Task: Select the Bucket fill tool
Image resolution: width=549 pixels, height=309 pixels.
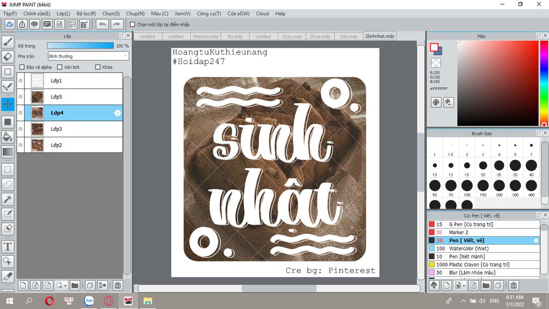Action: coord(8,137)
